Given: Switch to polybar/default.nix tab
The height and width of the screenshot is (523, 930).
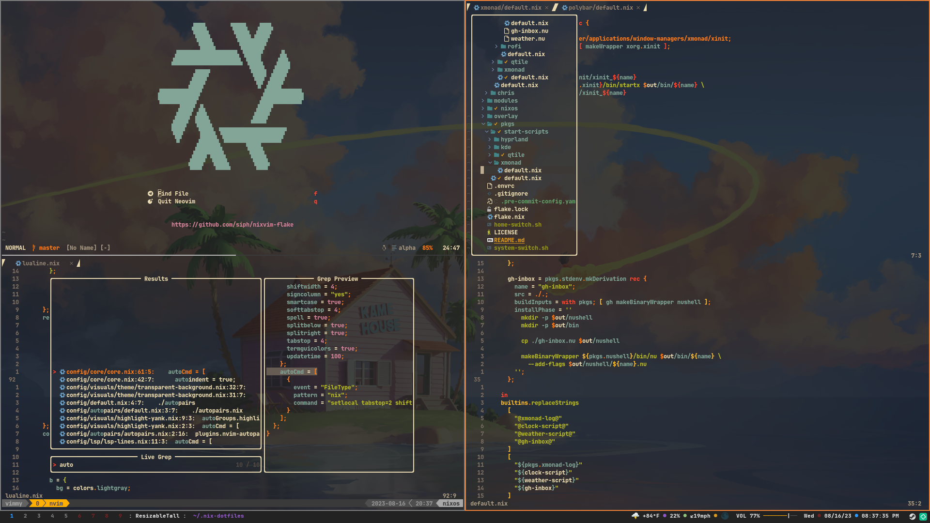Looking at the screenshot, I should click(x=600, y=8).
